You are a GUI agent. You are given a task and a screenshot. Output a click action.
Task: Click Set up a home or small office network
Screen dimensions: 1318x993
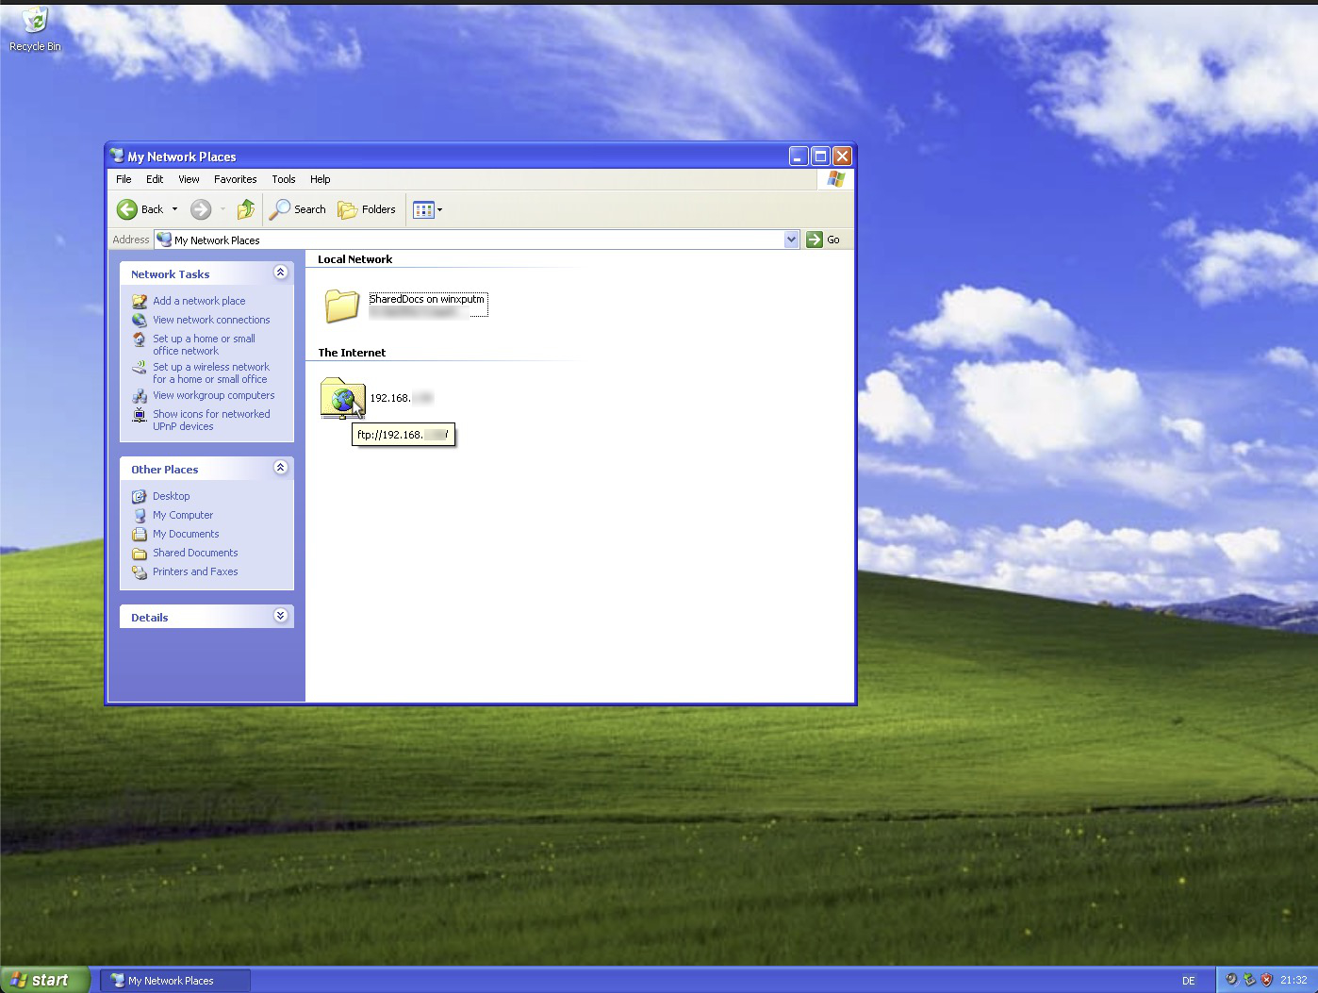[204, 344]
